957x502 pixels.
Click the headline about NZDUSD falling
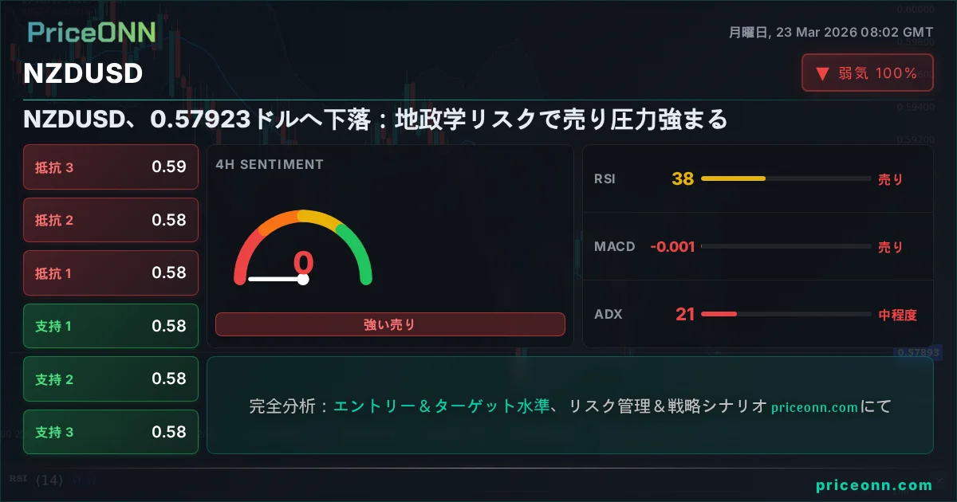376,120
